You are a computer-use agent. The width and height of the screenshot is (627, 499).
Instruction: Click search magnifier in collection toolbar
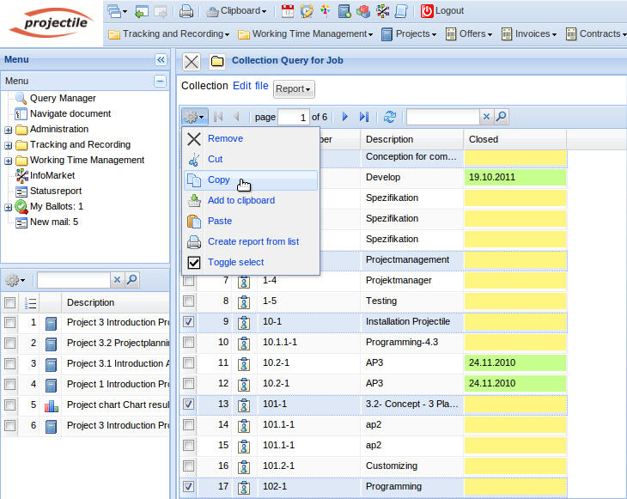point(502,117)
